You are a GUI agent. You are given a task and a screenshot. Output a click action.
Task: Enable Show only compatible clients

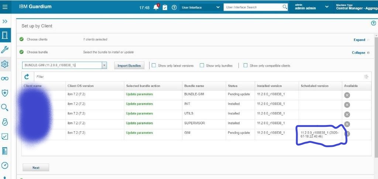[x=245, y=65]
